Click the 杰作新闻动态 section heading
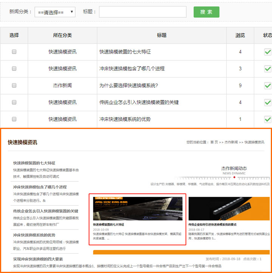Image resolution: width=272 pixels, height=273 pixels. [x=234, y=168]
